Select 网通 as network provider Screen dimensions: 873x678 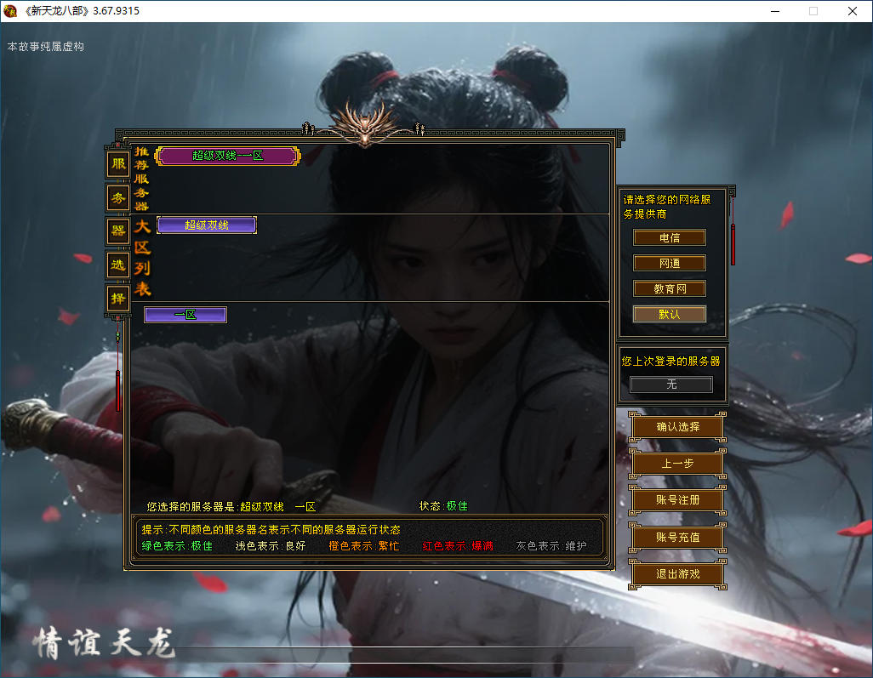coord(670,264)
